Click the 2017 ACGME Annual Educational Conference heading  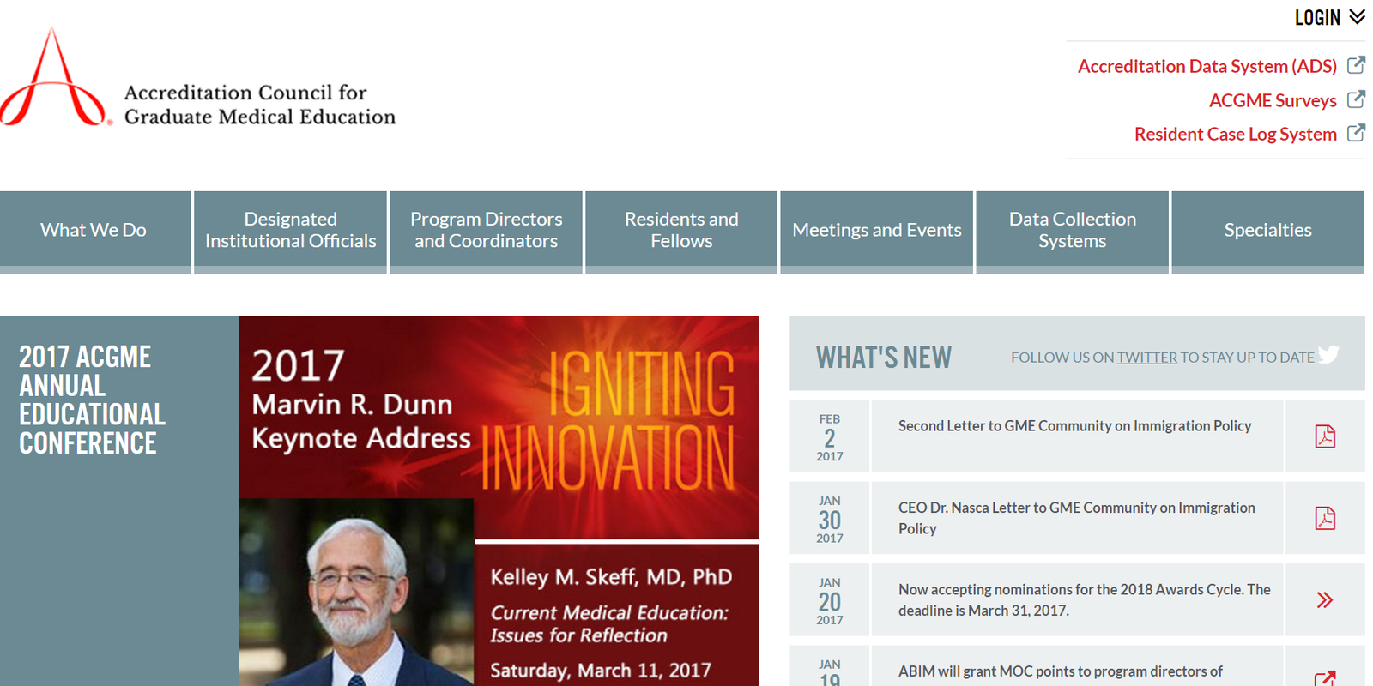pyautogui.click(x=92, y=400)
